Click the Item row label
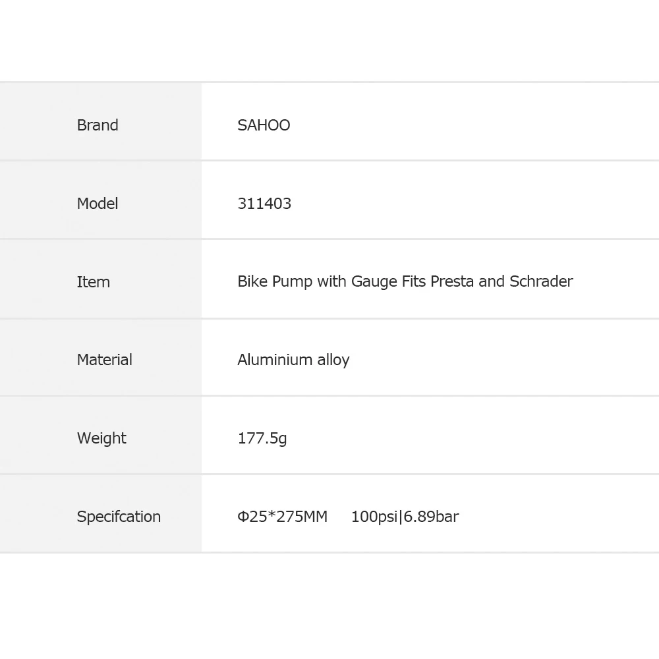The width and height of the screenshot is (659, 659). pos(94,282)
